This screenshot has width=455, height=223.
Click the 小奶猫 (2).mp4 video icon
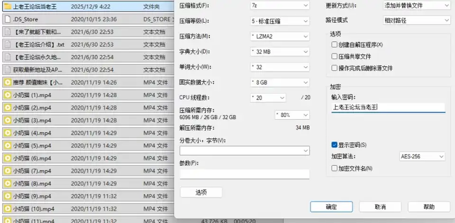8,108
